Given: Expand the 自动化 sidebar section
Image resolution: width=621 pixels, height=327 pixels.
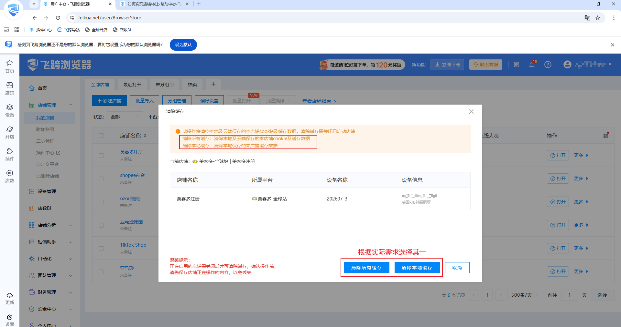Looking at the screenshot, I should [71, 259].
